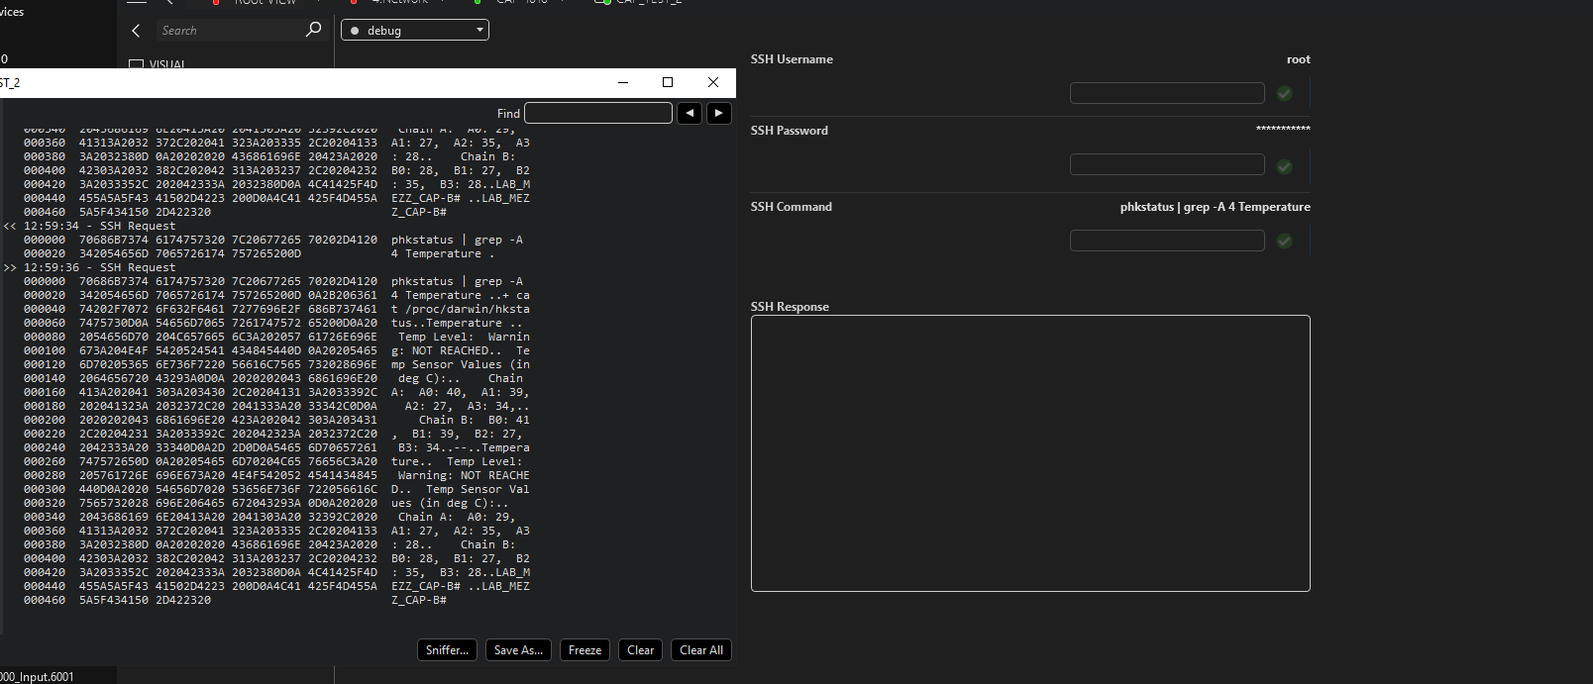Select hex row 000100 starting 673A204E4F
The width and height of the screenshot is (1593, 684).
pos(276,350)
